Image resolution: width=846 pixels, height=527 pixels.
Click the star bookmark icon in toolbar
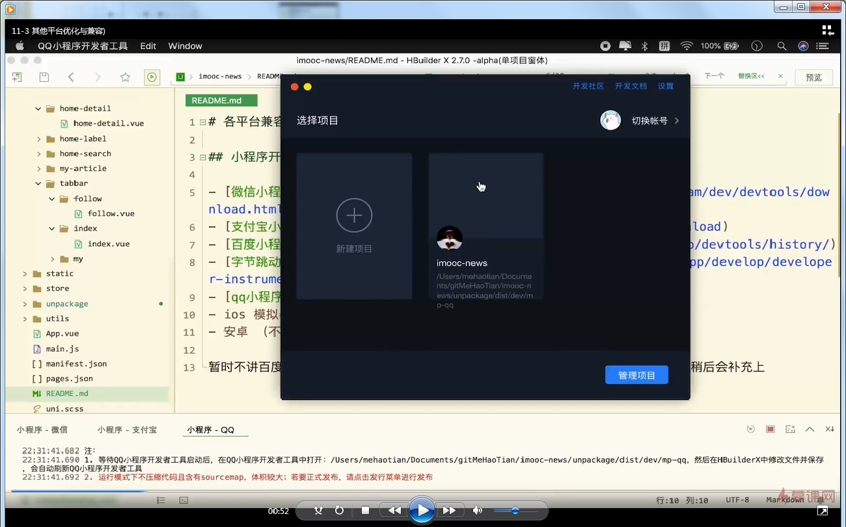(125, 77)
